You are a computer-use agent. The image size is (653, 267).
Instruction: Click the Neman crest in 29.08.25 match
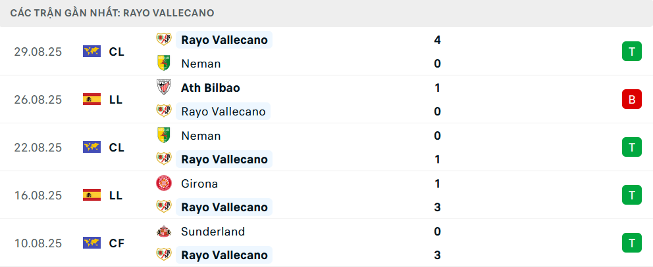point(163,64)
